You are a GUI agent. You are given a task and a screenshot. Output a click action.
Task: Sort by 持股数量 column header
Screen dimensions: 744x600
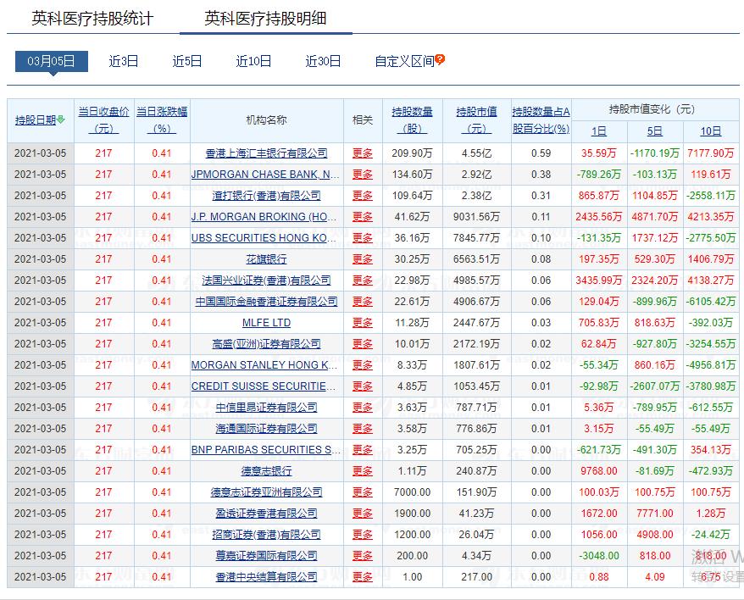(x=412, y=120)
